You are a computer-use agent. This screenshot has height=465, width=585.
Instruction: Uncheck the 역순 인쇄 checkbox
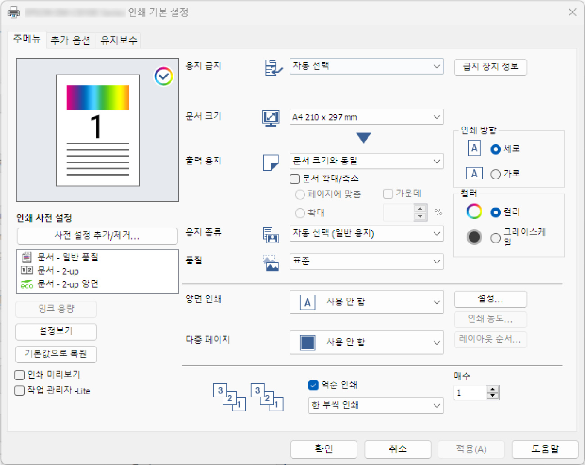[x=314, y=385]
